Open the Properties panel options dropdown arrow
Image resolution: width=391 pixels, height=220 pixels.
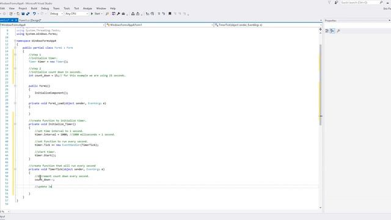(389, 20)
